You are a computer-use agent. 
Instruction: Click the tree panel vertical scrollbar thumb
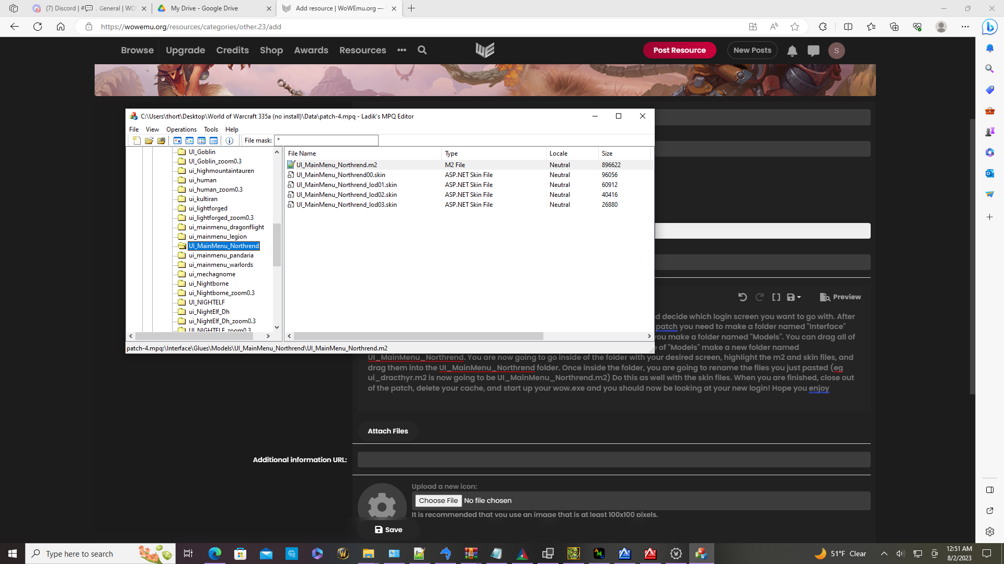pos(277,245)
